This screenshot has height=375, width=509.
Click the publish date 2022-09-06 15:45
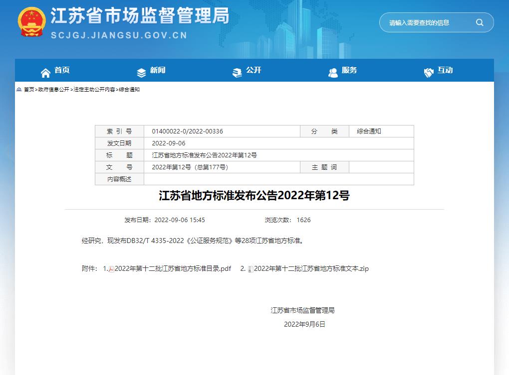point(180,220)
